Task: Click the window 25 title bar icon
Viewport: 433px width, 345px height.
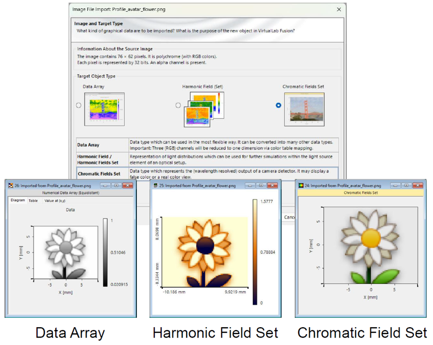Action: point(156,185)
